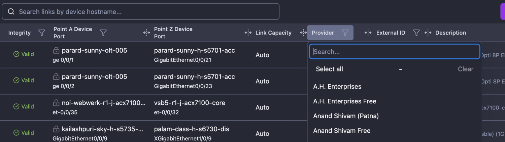Click the Valid check icon in the ge 0/0/2 row

coord(16,80)
